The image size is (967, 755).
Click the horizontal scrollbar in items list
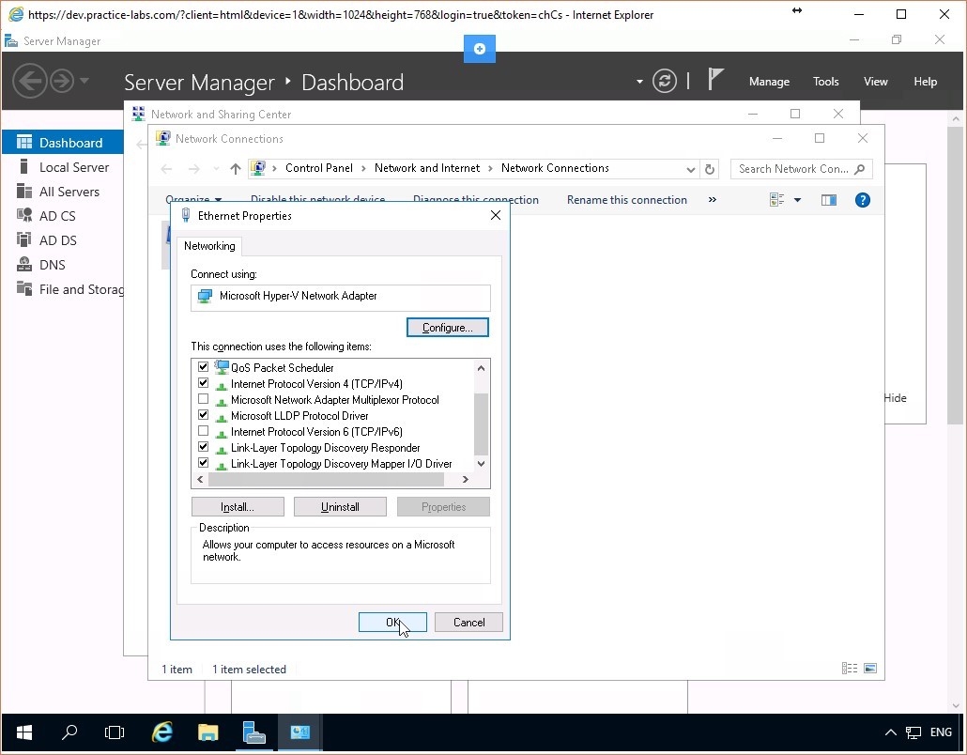coord(325,480)
